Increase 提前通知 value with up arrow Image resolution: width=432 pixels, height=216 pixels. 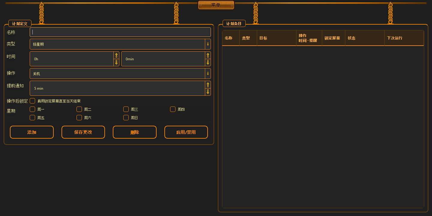point(208,85)
